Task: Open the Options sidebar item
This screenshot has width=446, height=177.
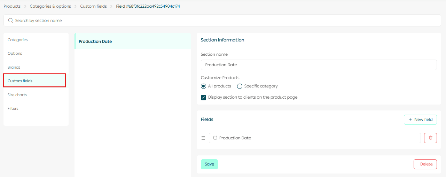Action: click(x=15, y=54)
